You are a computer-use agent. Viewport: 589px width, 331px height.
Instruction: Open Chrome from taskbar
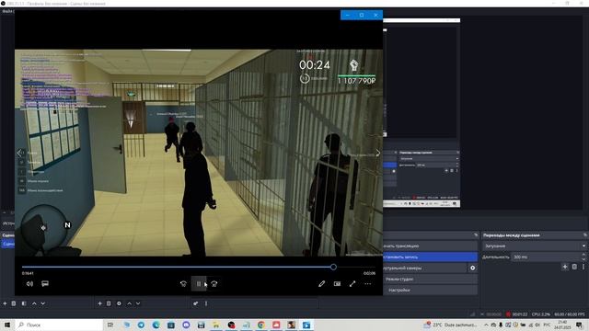coord(261,325)
